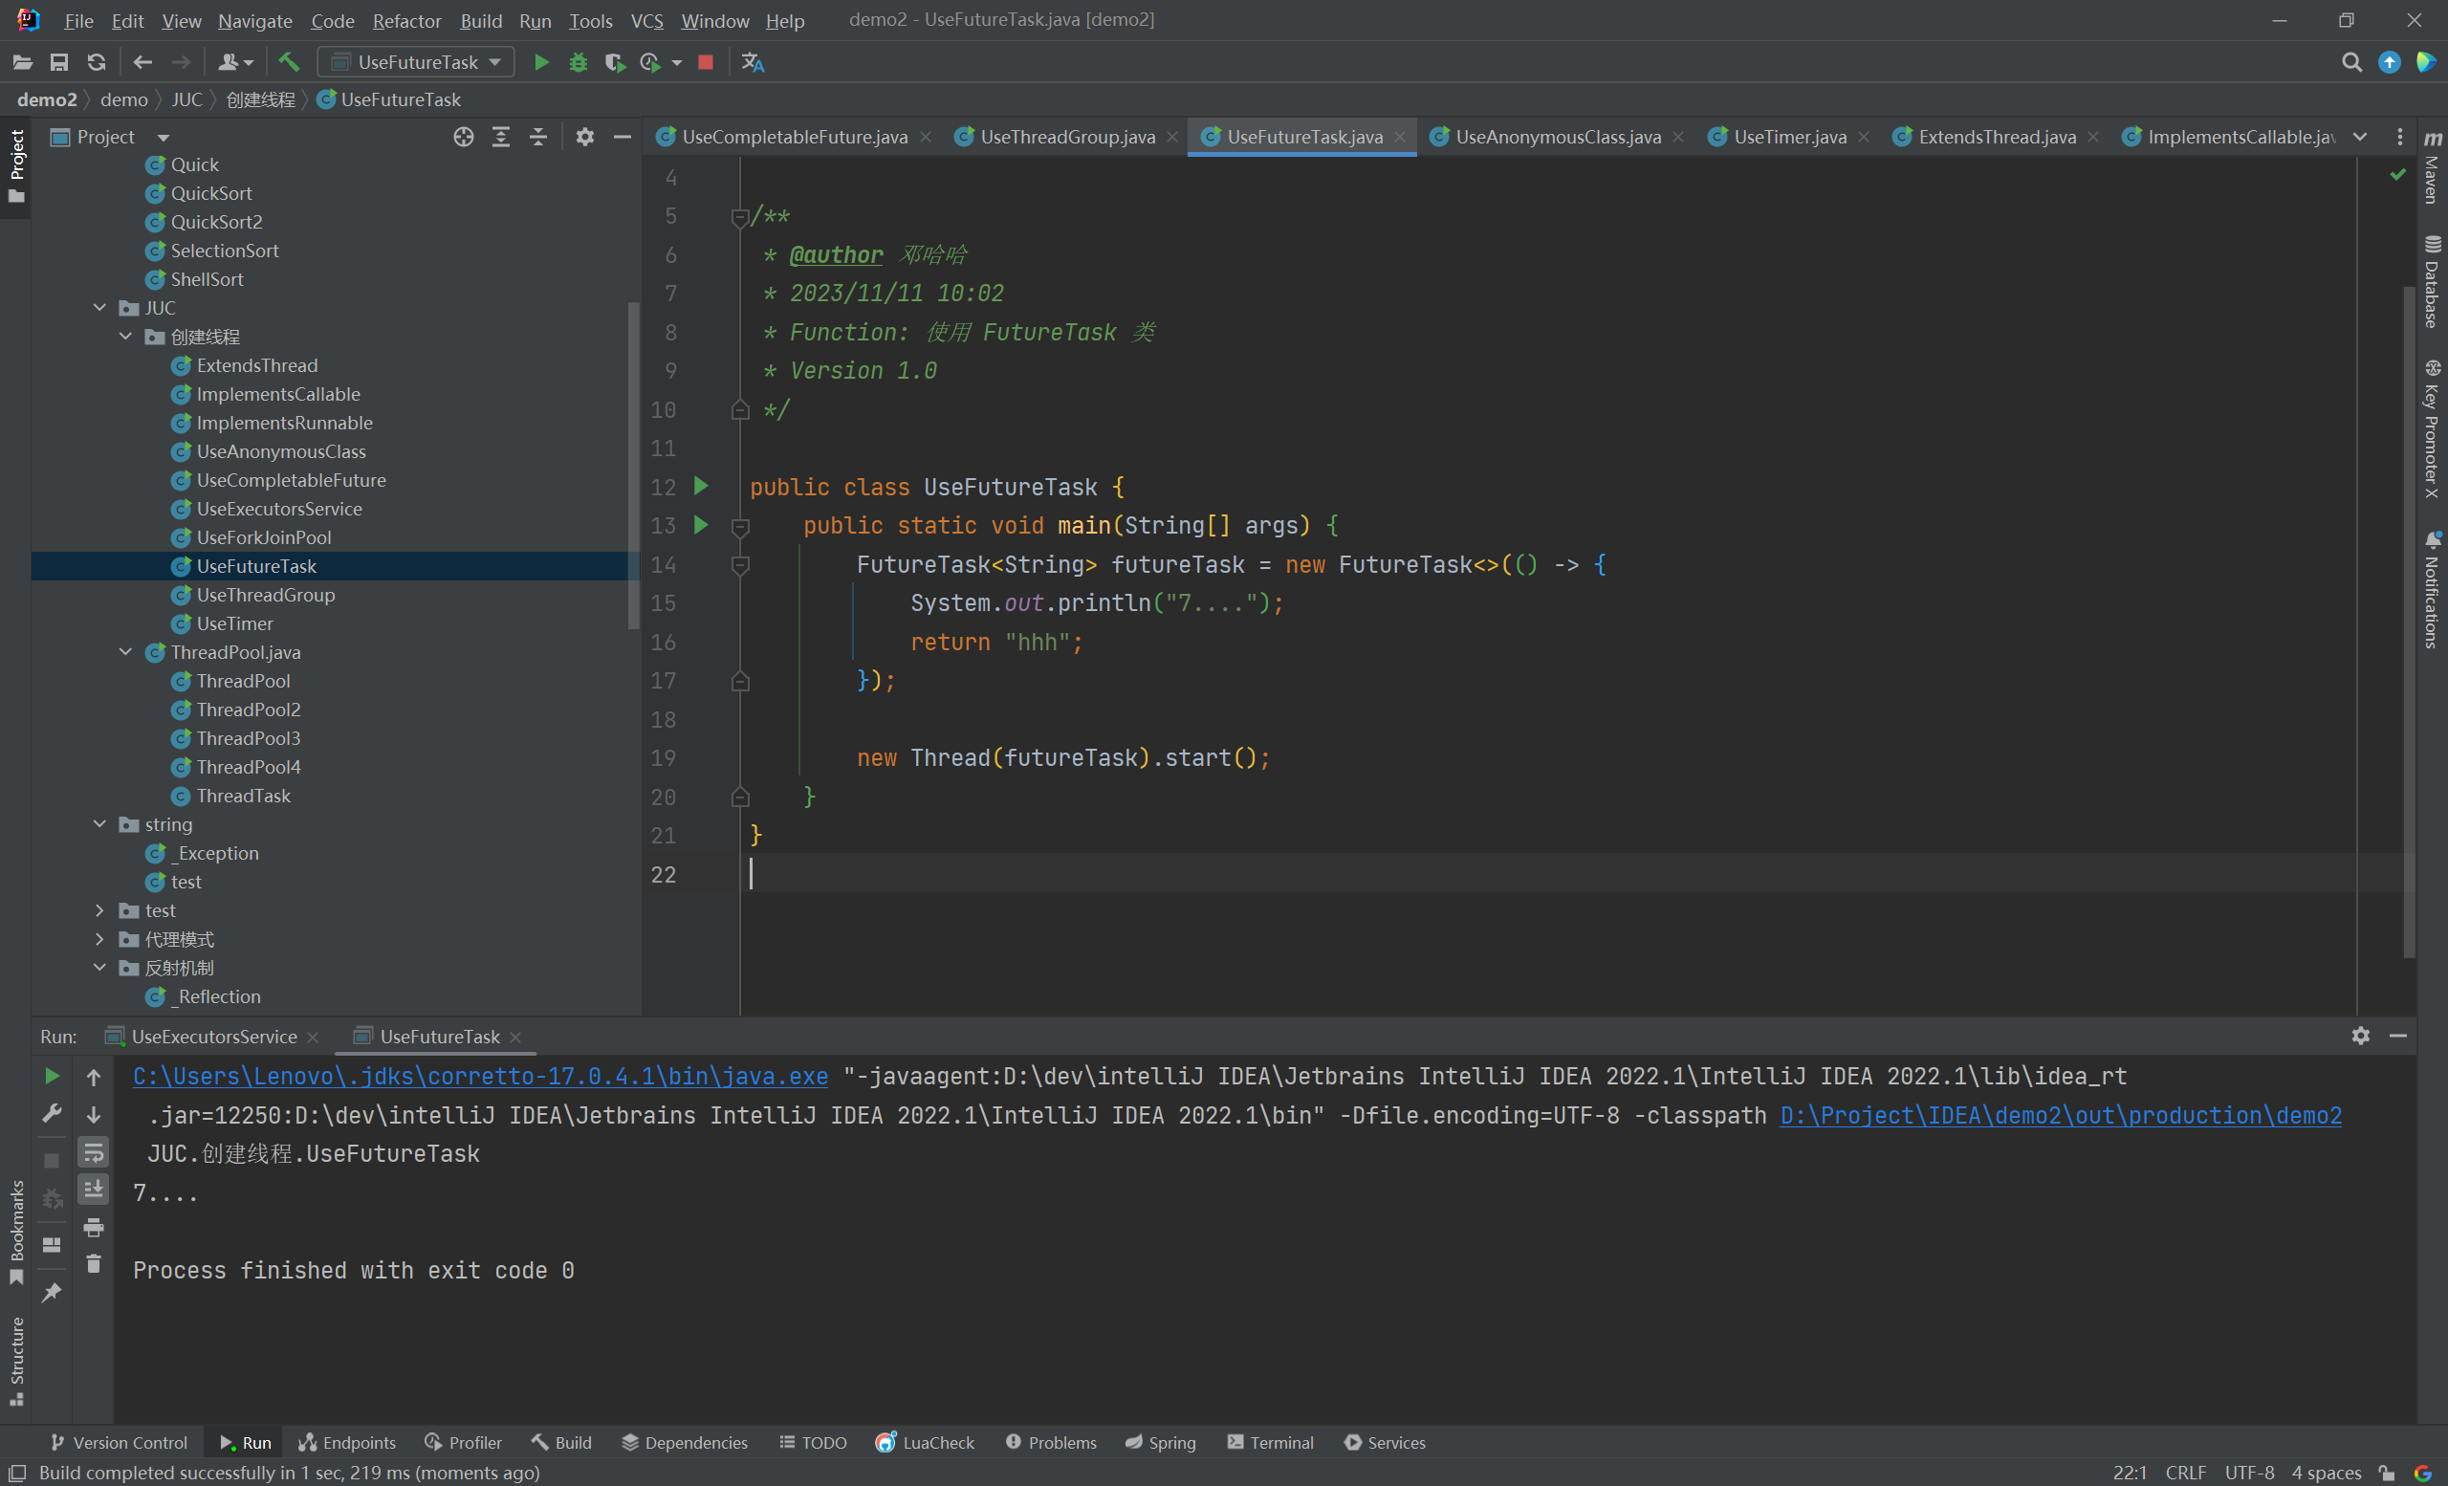Image resolution: width=2448 pixels, height=1486 pixels.
Task: Open Run panel settings gear
Action: click(x=2361, y=1036)
